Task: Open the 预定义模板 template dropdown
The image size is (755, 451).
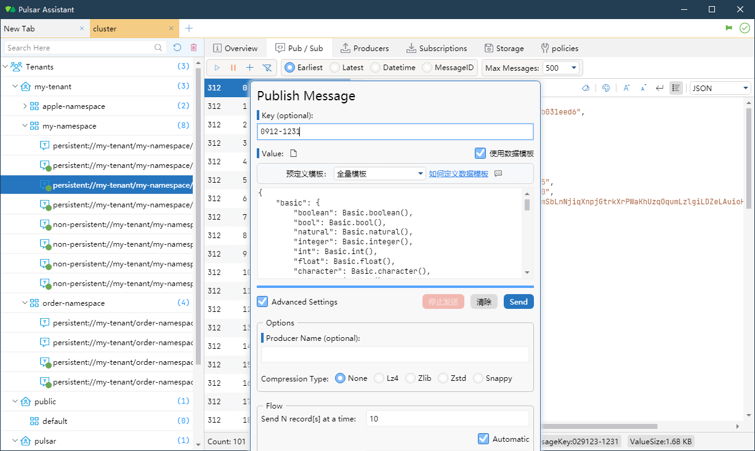Action: tap(379, 173)
